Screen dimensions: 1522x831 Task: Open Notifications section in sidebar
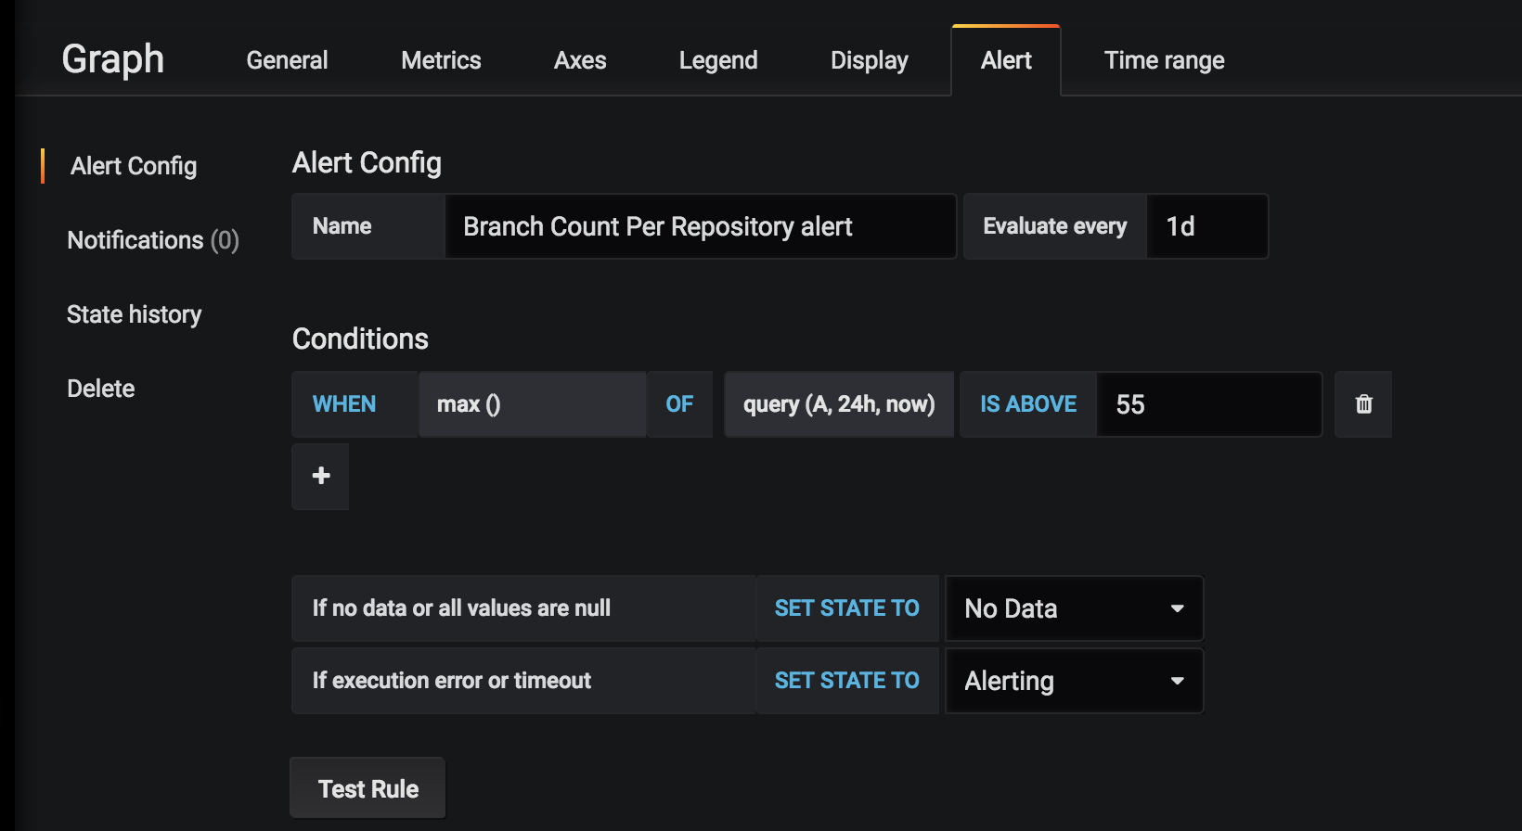coord(153,240)
